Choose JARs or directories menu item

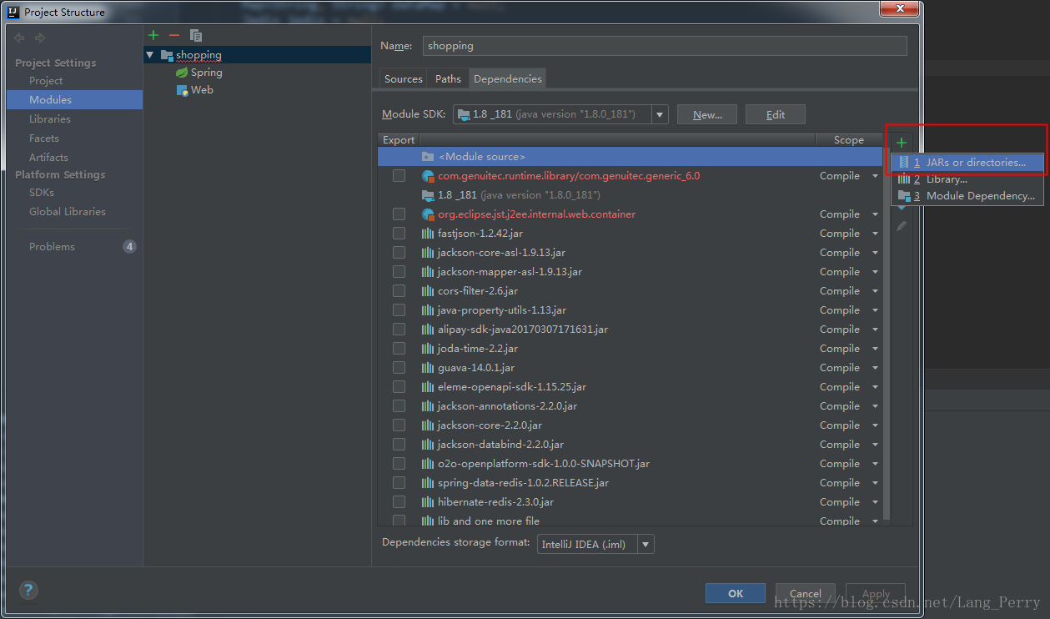[x=967, y=163]
